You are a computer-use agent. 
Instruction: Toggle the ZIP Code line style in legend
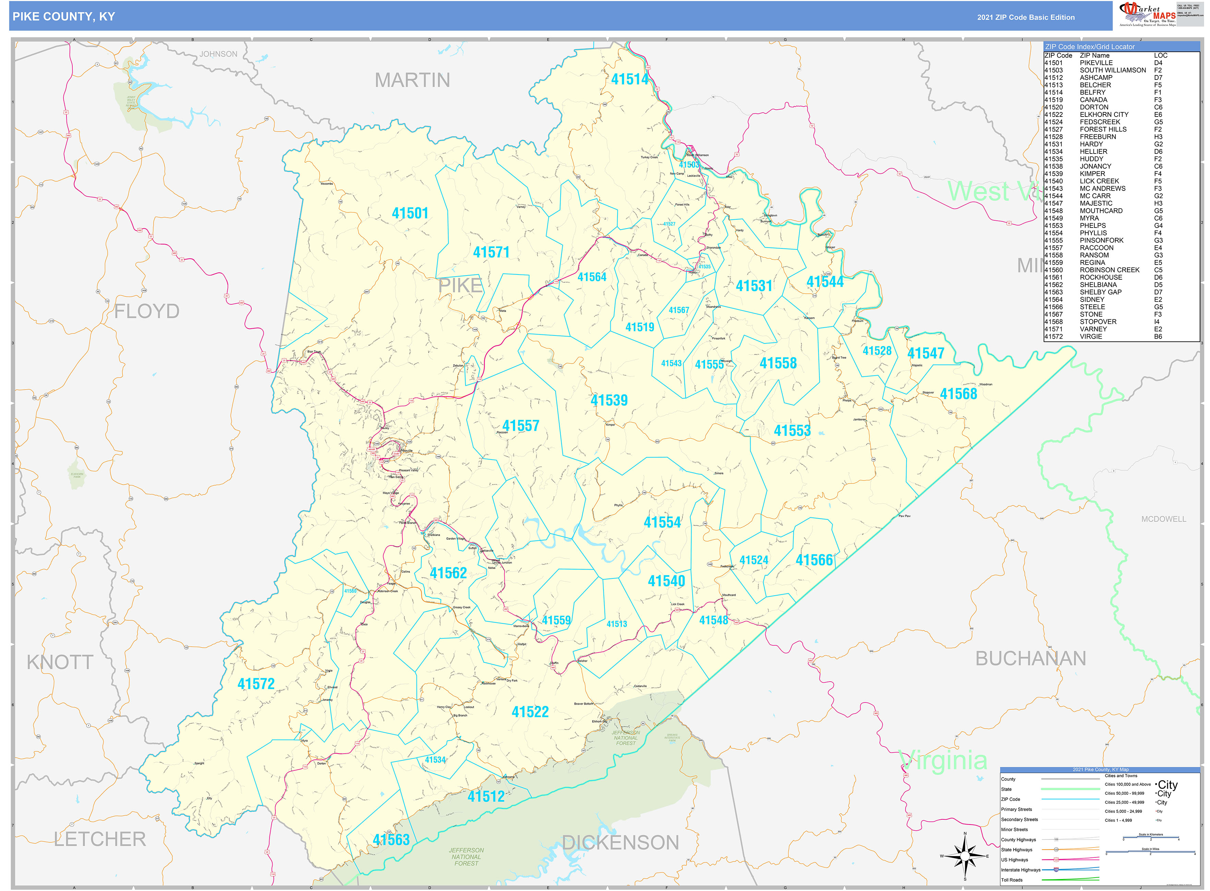point(1071,799)
